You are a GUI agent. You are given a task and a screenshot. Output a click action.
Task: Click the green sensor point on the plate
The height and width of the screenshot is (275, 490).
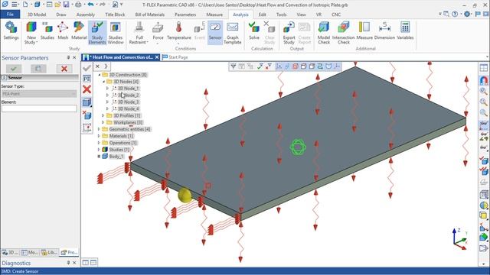click(x=298, y=147)
